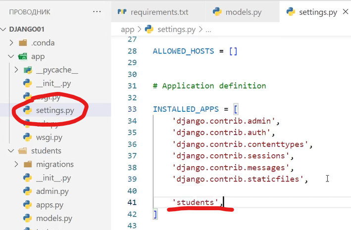Screen dimensions: 351x230
Task: Open apps.py in students folder
Action: pos(49,204)
